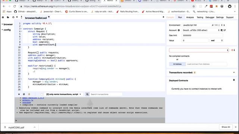Fold the struct Request block at line 4
Viewport: 239px width, 134px height.
[x=22, y=31]
